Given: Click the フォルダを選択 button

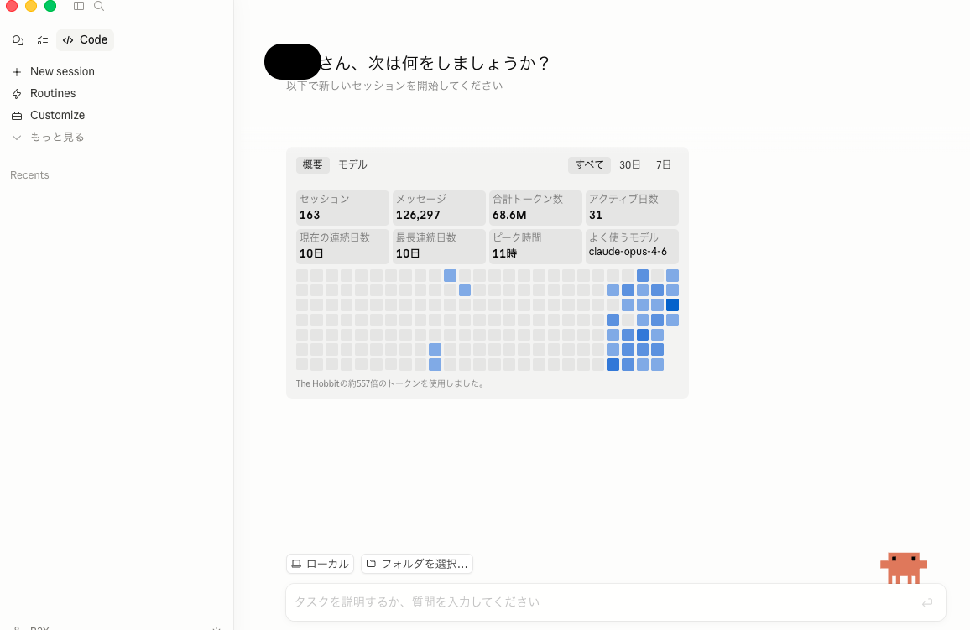Looking at the screenshot, I should pos(416,563).
